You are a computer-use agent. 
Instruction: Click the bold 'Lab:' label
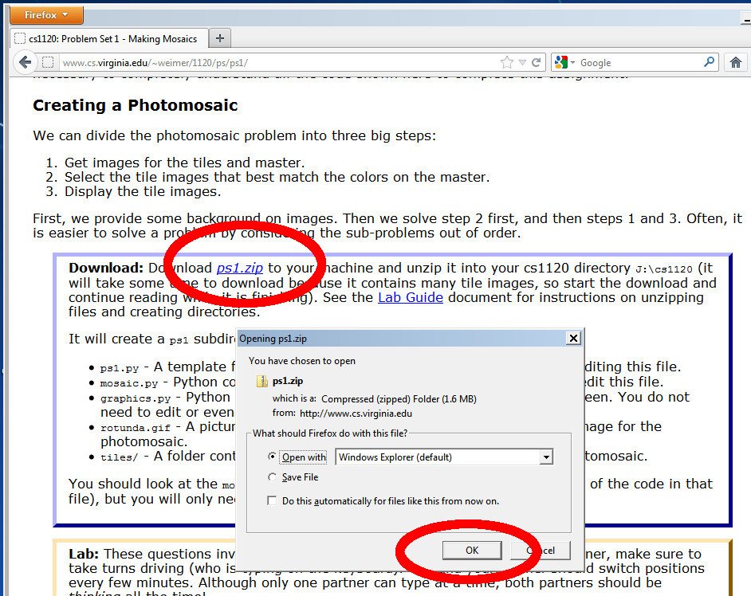point(84,554)
